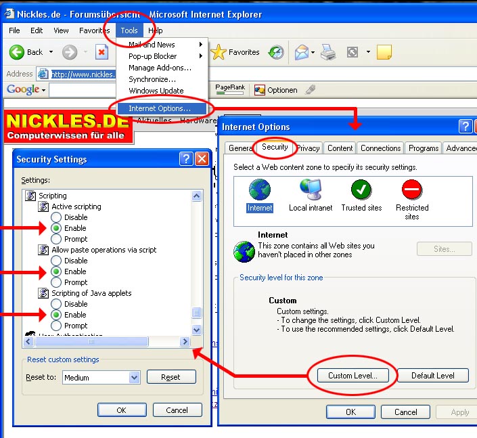This screenshot has height=438, width=477.
Task: Select Disable under Scripting of Java applets
Action: (56, 304)
